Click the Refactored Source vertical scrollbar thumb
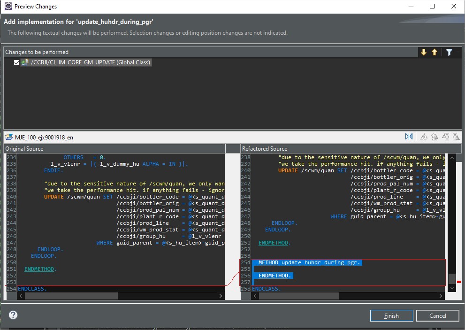 (x=452, y=279)
